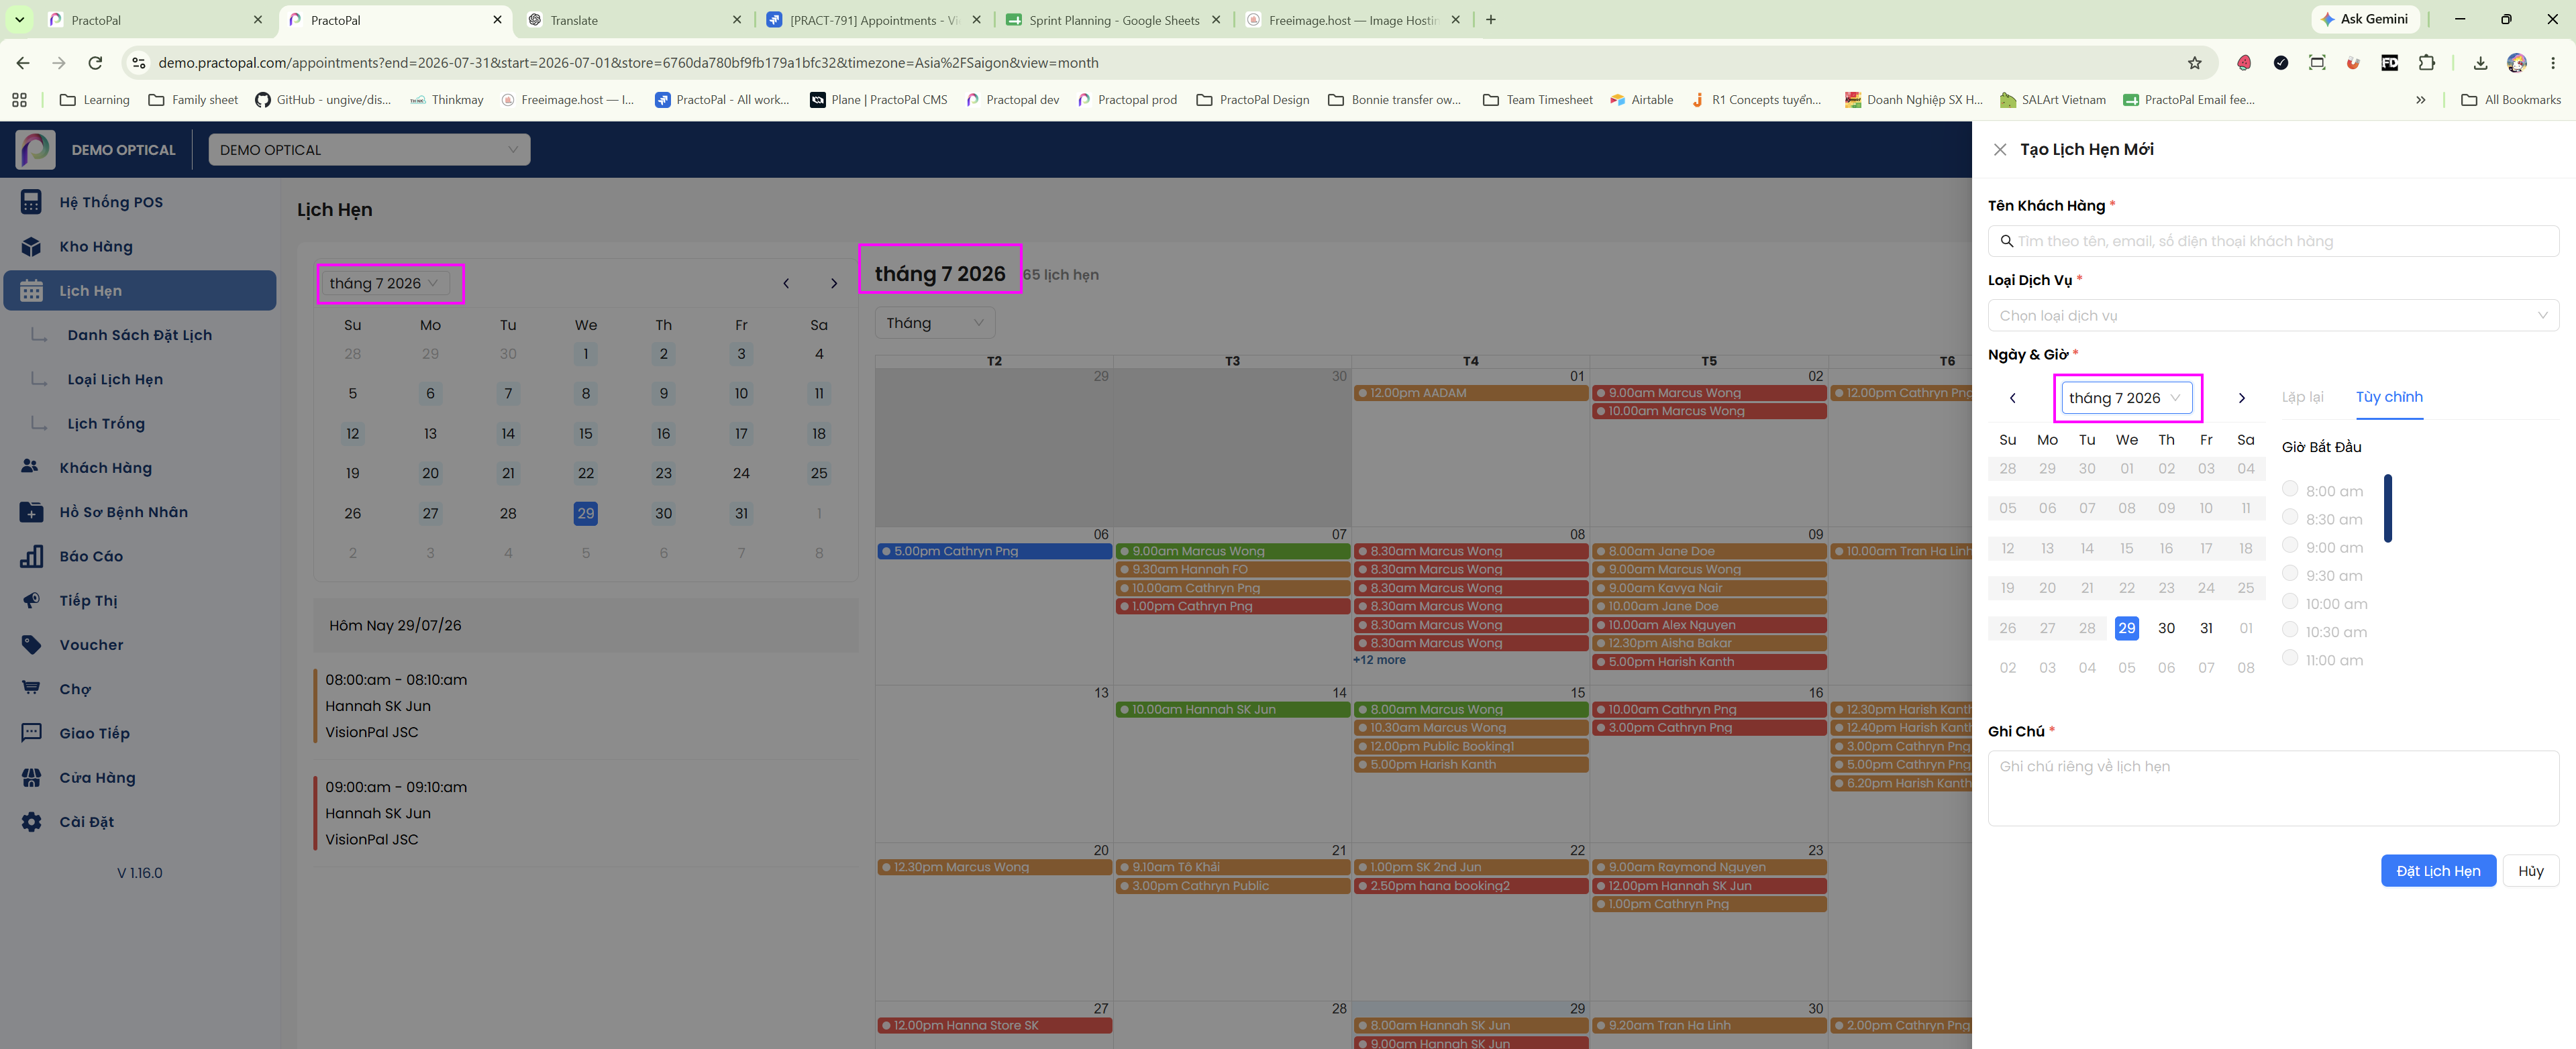This screenshot has width=2576, height=1049.
Task: Open Loại Lịch Hẹn submenu item
Action: [x=115, y=379]
